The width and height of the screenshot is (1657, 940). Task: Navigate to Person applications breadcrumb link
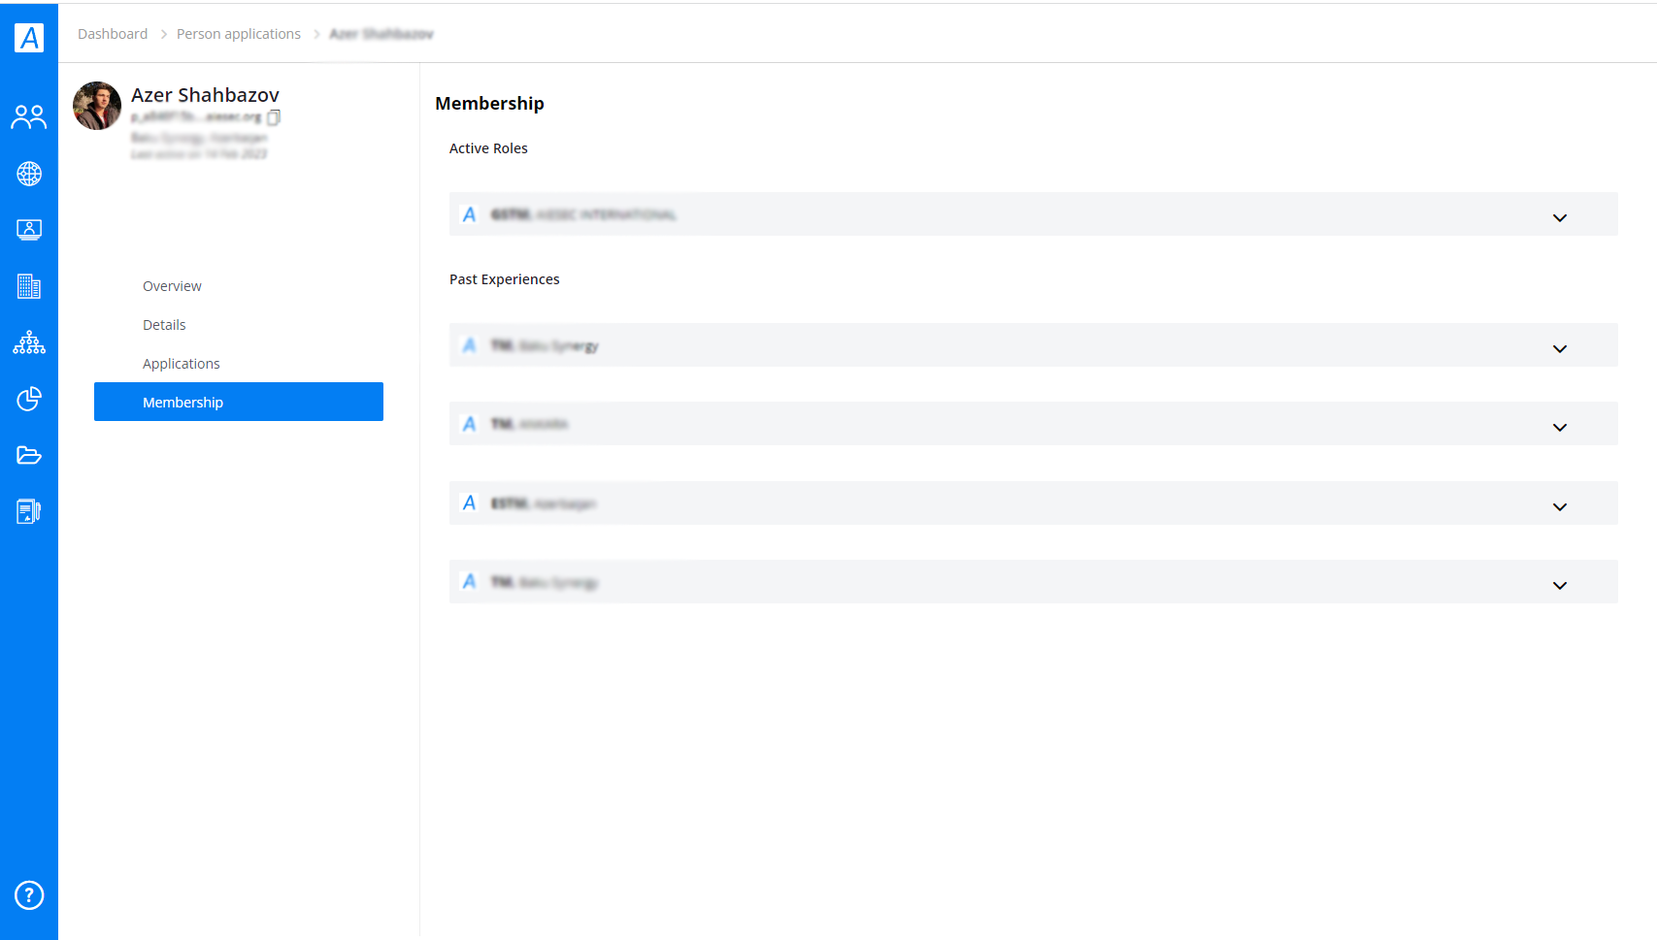239,34
